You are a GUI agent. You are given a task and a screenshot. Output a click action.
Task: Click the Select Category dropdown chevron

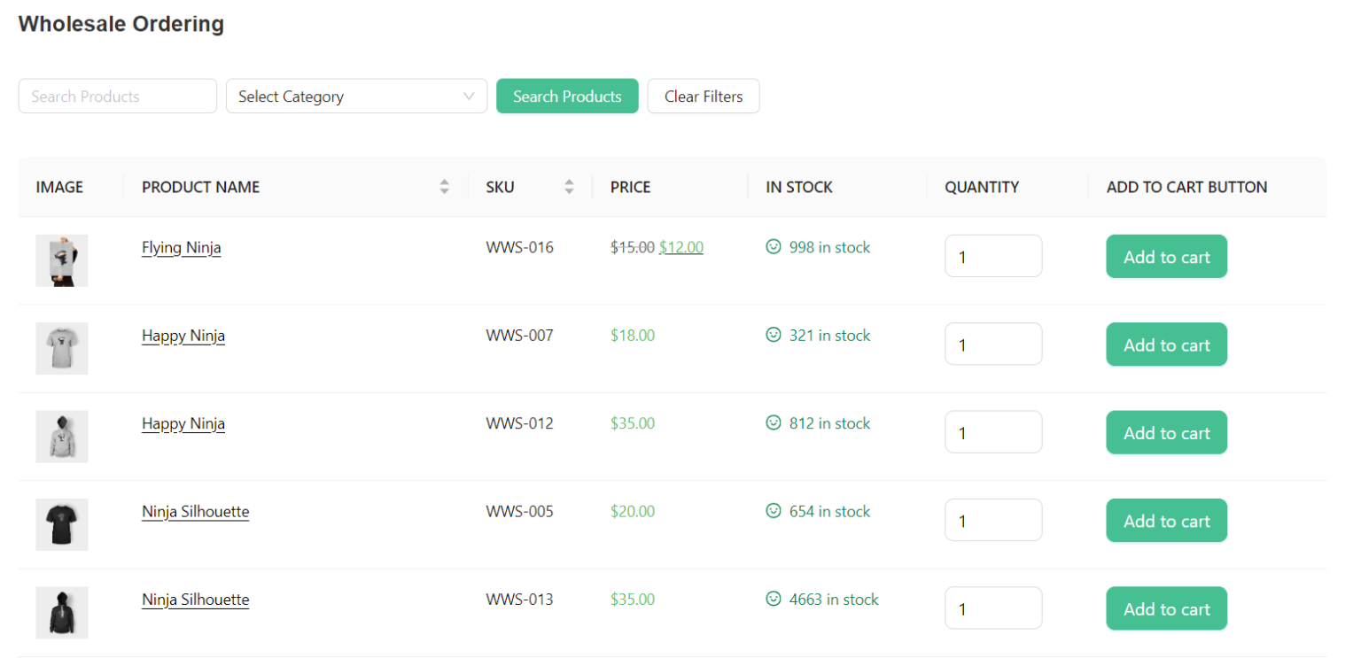coord(469,96)
